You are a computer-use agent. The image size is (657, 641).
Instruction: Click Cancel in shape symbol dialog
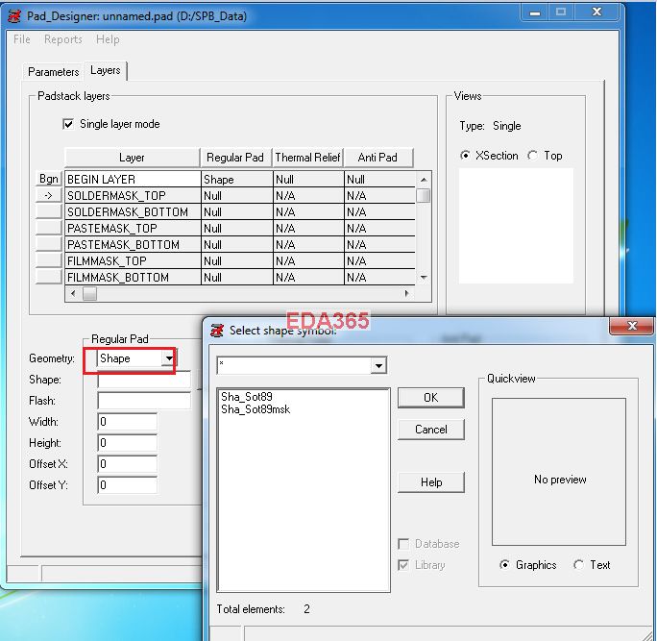[x=431, y=430]
